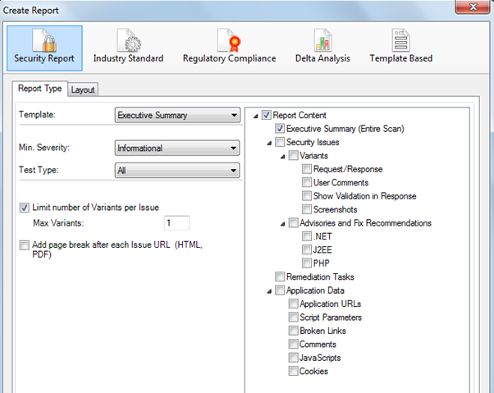Screen dimensions: 494x393
Task: Toggle Executive Summary (Entire Scan) checkbox
Action: click(281, 129)
